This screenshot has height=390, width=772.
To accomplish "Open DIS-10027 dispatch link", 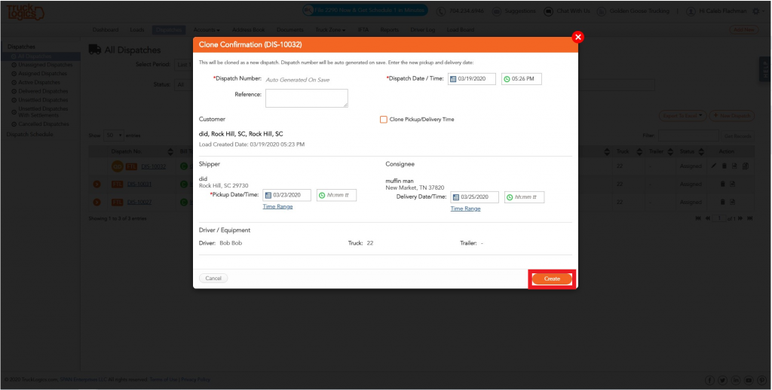I will 139,202.
